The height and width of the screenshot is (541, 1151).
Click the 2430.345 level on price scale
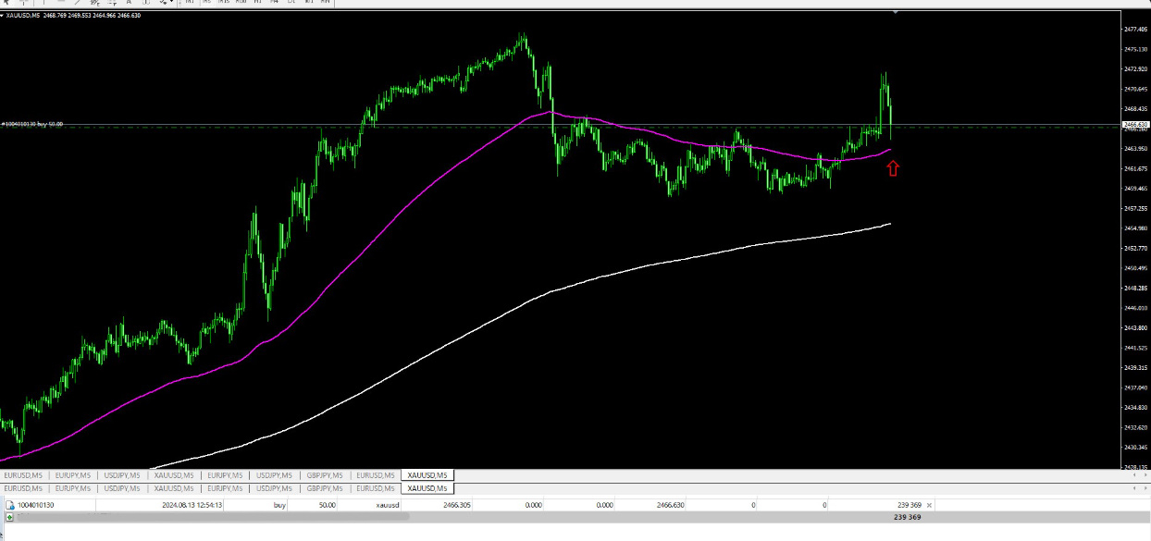point(1134,448)
